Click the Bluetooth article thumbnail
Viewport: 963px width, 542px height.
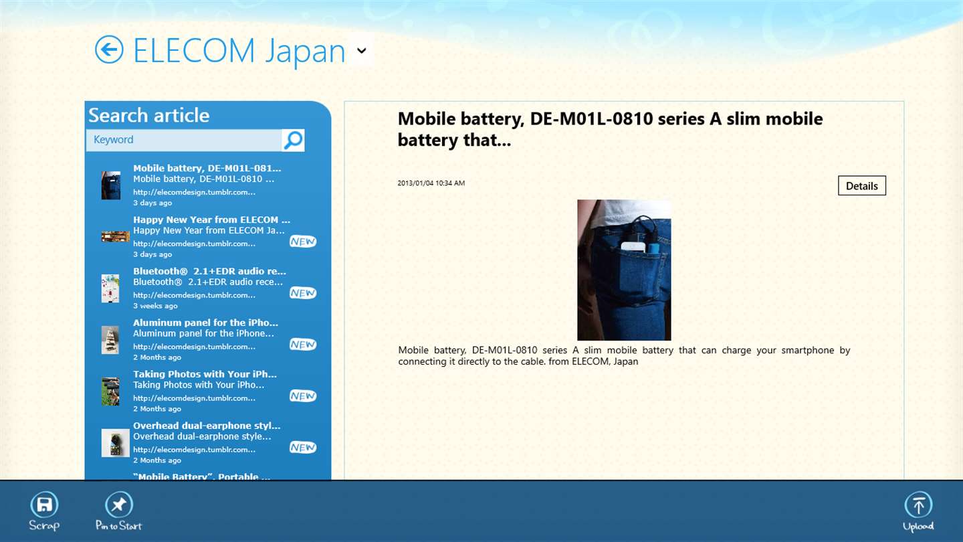110,288
